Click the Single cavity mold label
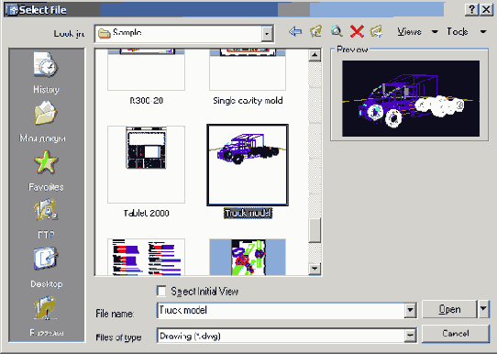 coord(248,101)
